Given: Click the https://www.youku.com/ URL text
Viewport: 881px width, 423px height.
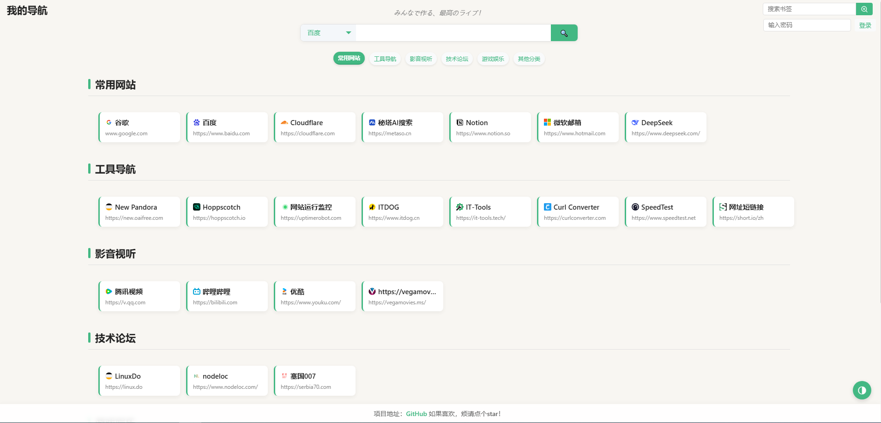Looking at the screenshot, I should (x=311, y=302).
